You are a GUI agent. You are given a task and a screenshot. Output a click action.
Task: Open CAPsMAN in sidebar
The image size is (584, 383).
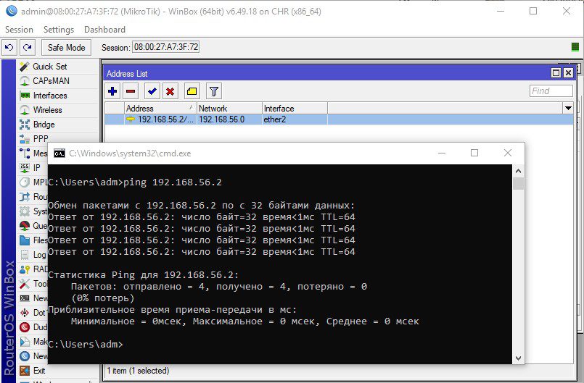tap(51, 81)
